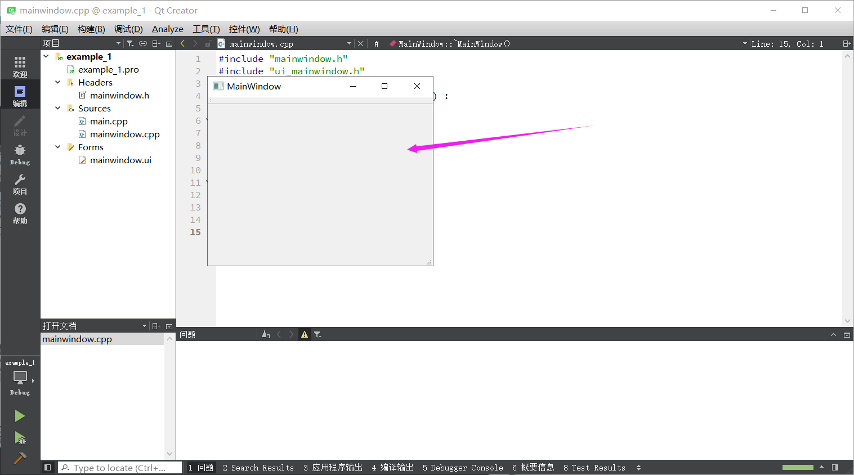Switch to 8 Test Results pane
This screenshot has height=475, width=854.
tap(594, 467)
